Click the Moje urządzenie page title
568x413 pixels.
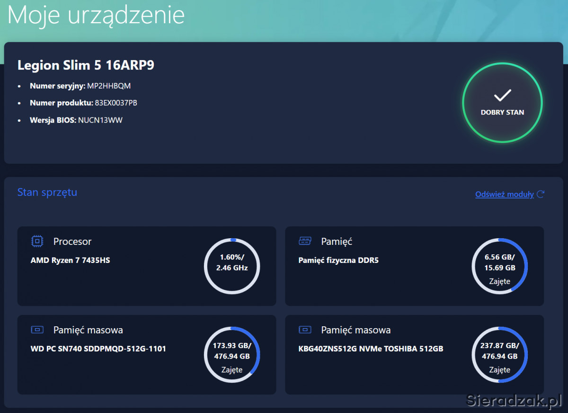[x=96, y=15]
